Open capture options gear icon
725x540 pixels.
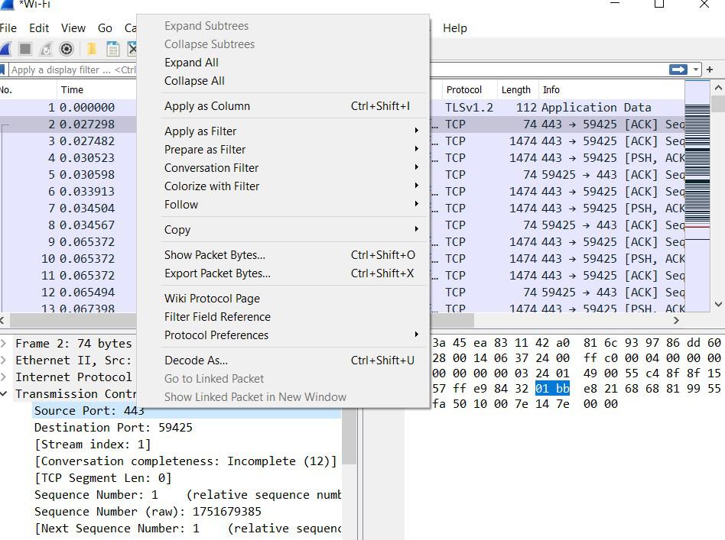click(67, 49)
